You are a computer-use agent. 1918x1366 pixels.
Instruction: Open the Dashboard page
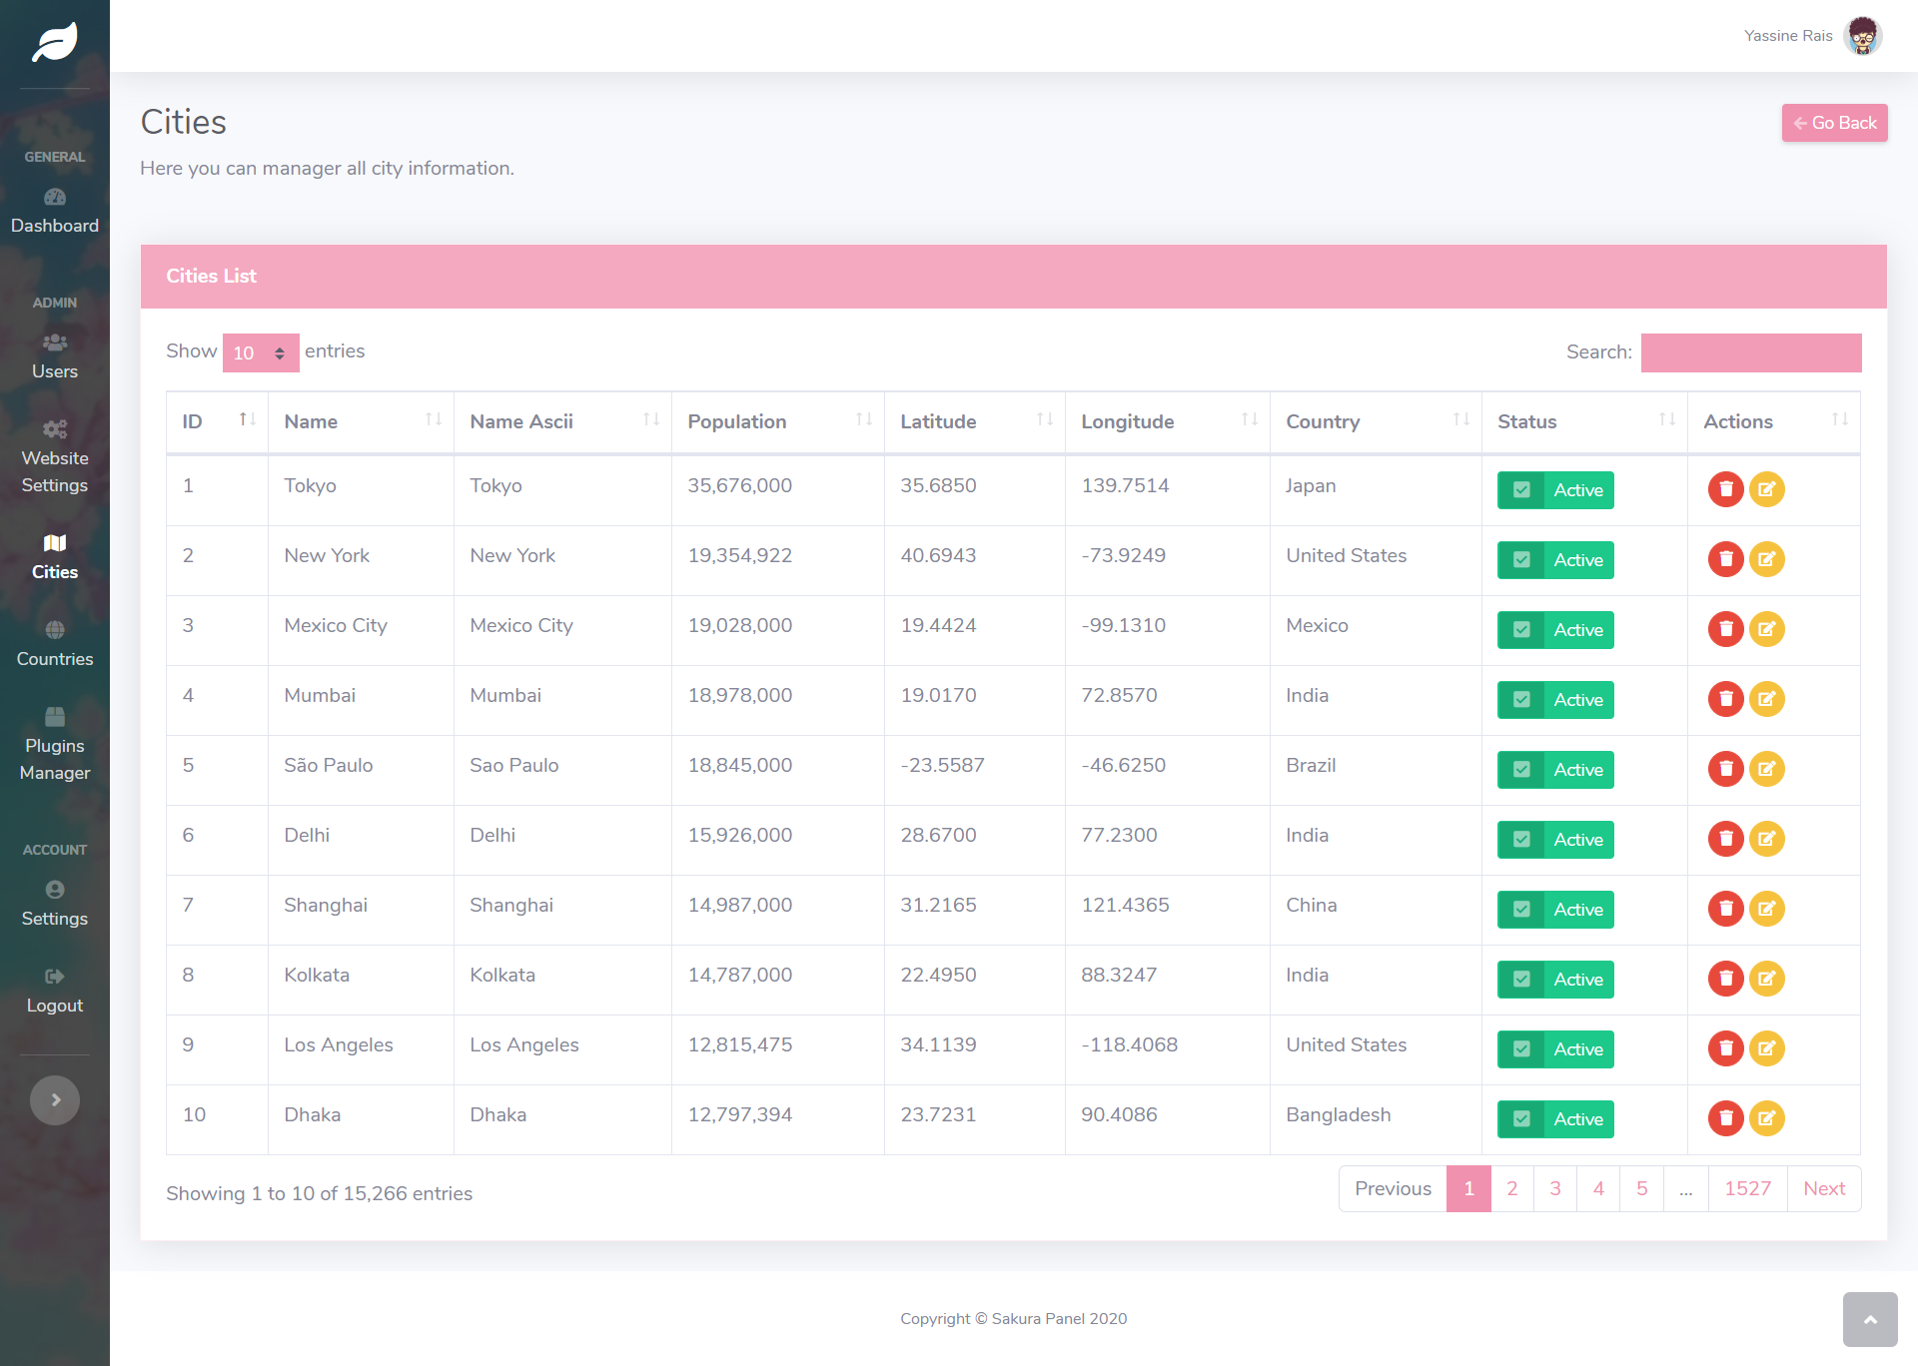point(55,212)
